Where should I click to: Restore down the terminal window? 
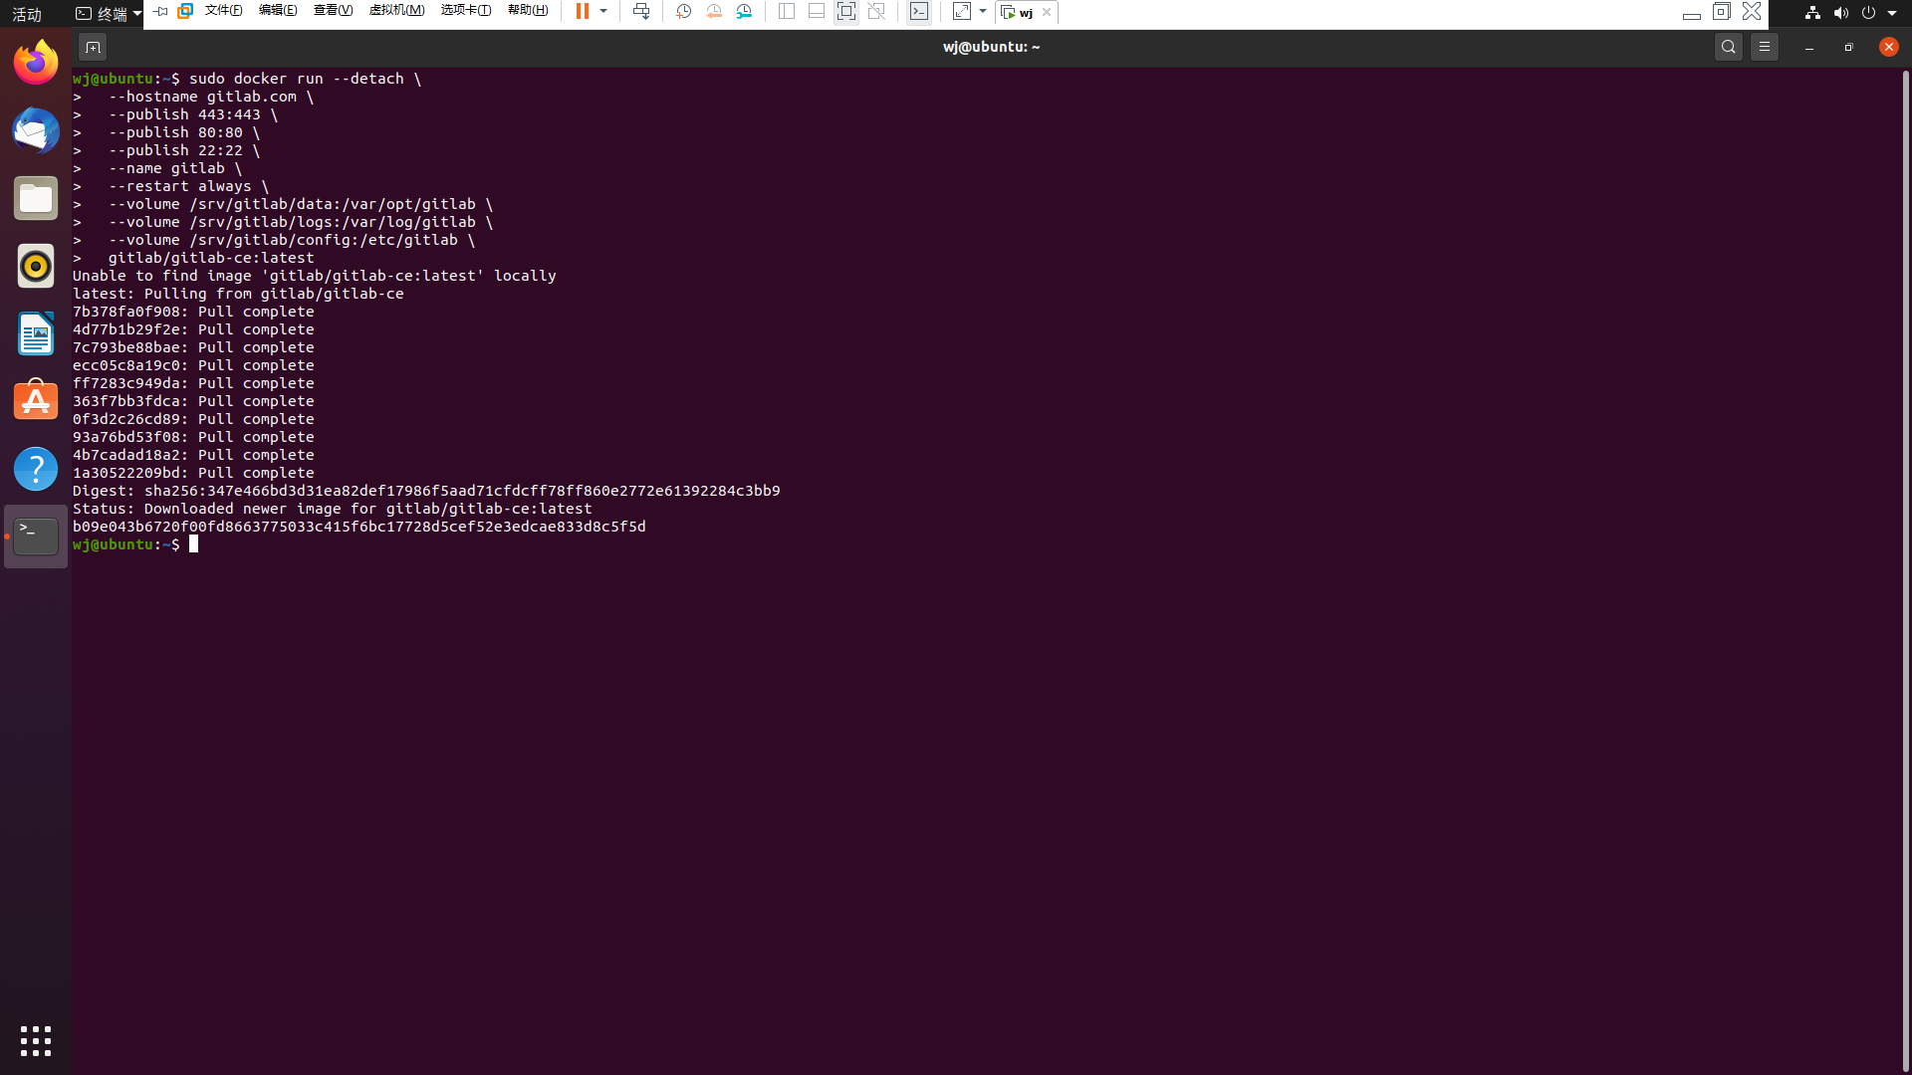click(1849, 47)
